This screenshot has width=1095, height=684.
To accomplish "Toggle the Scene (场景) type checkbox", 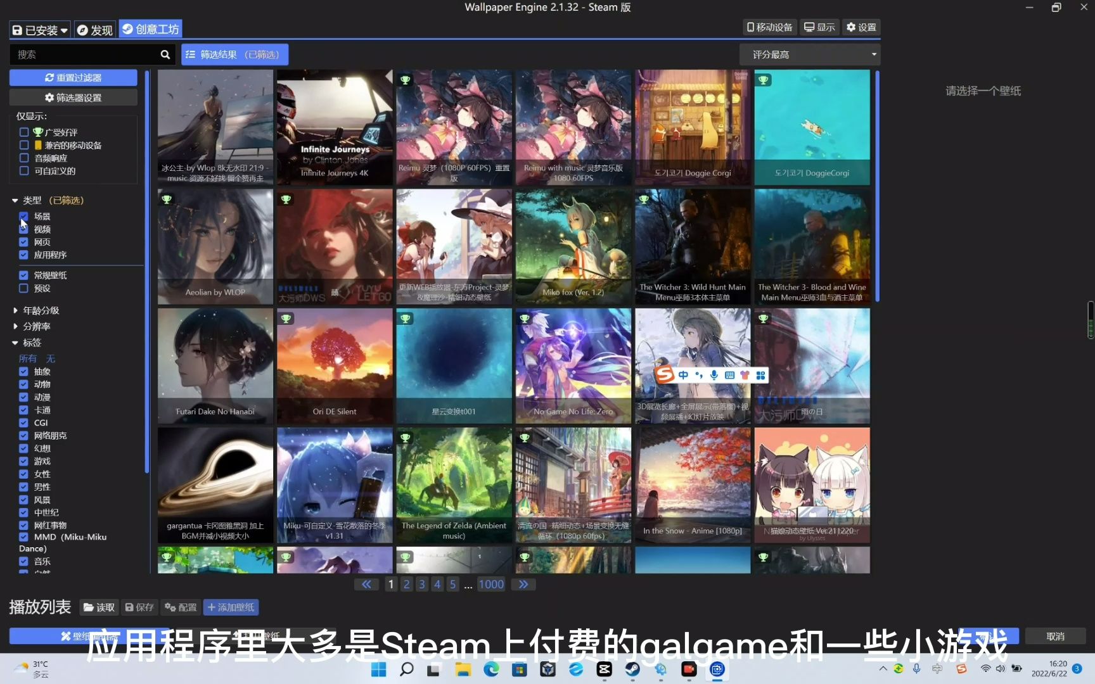I will pos(23,216).
